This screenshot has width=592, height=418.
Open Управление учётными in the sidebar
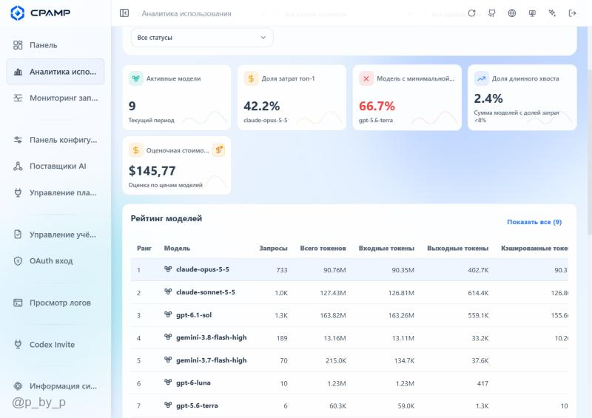tap(55, 235)
